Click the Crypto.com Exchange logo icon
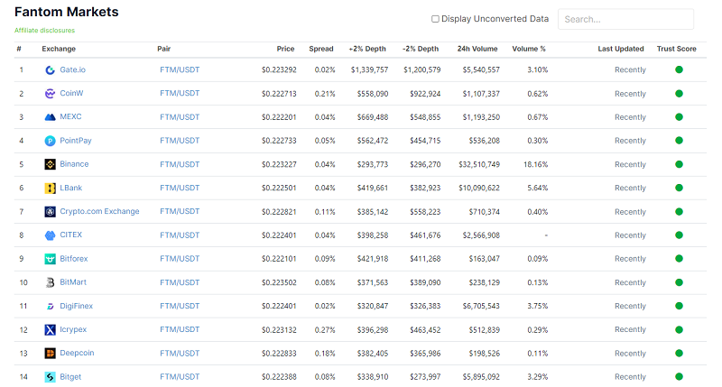 click(51, 211)
